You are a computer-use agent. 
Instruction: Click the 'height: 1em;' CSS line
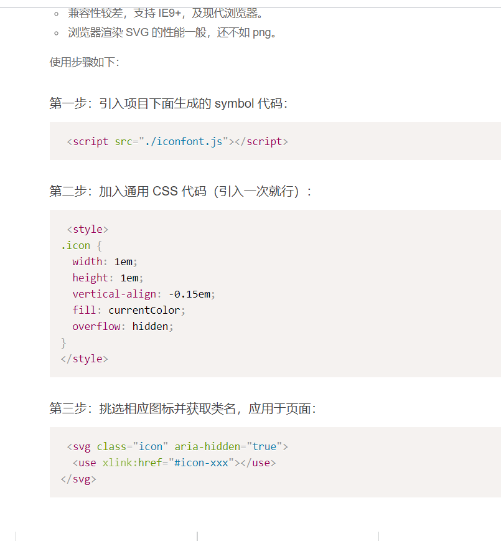pos(108,278)
